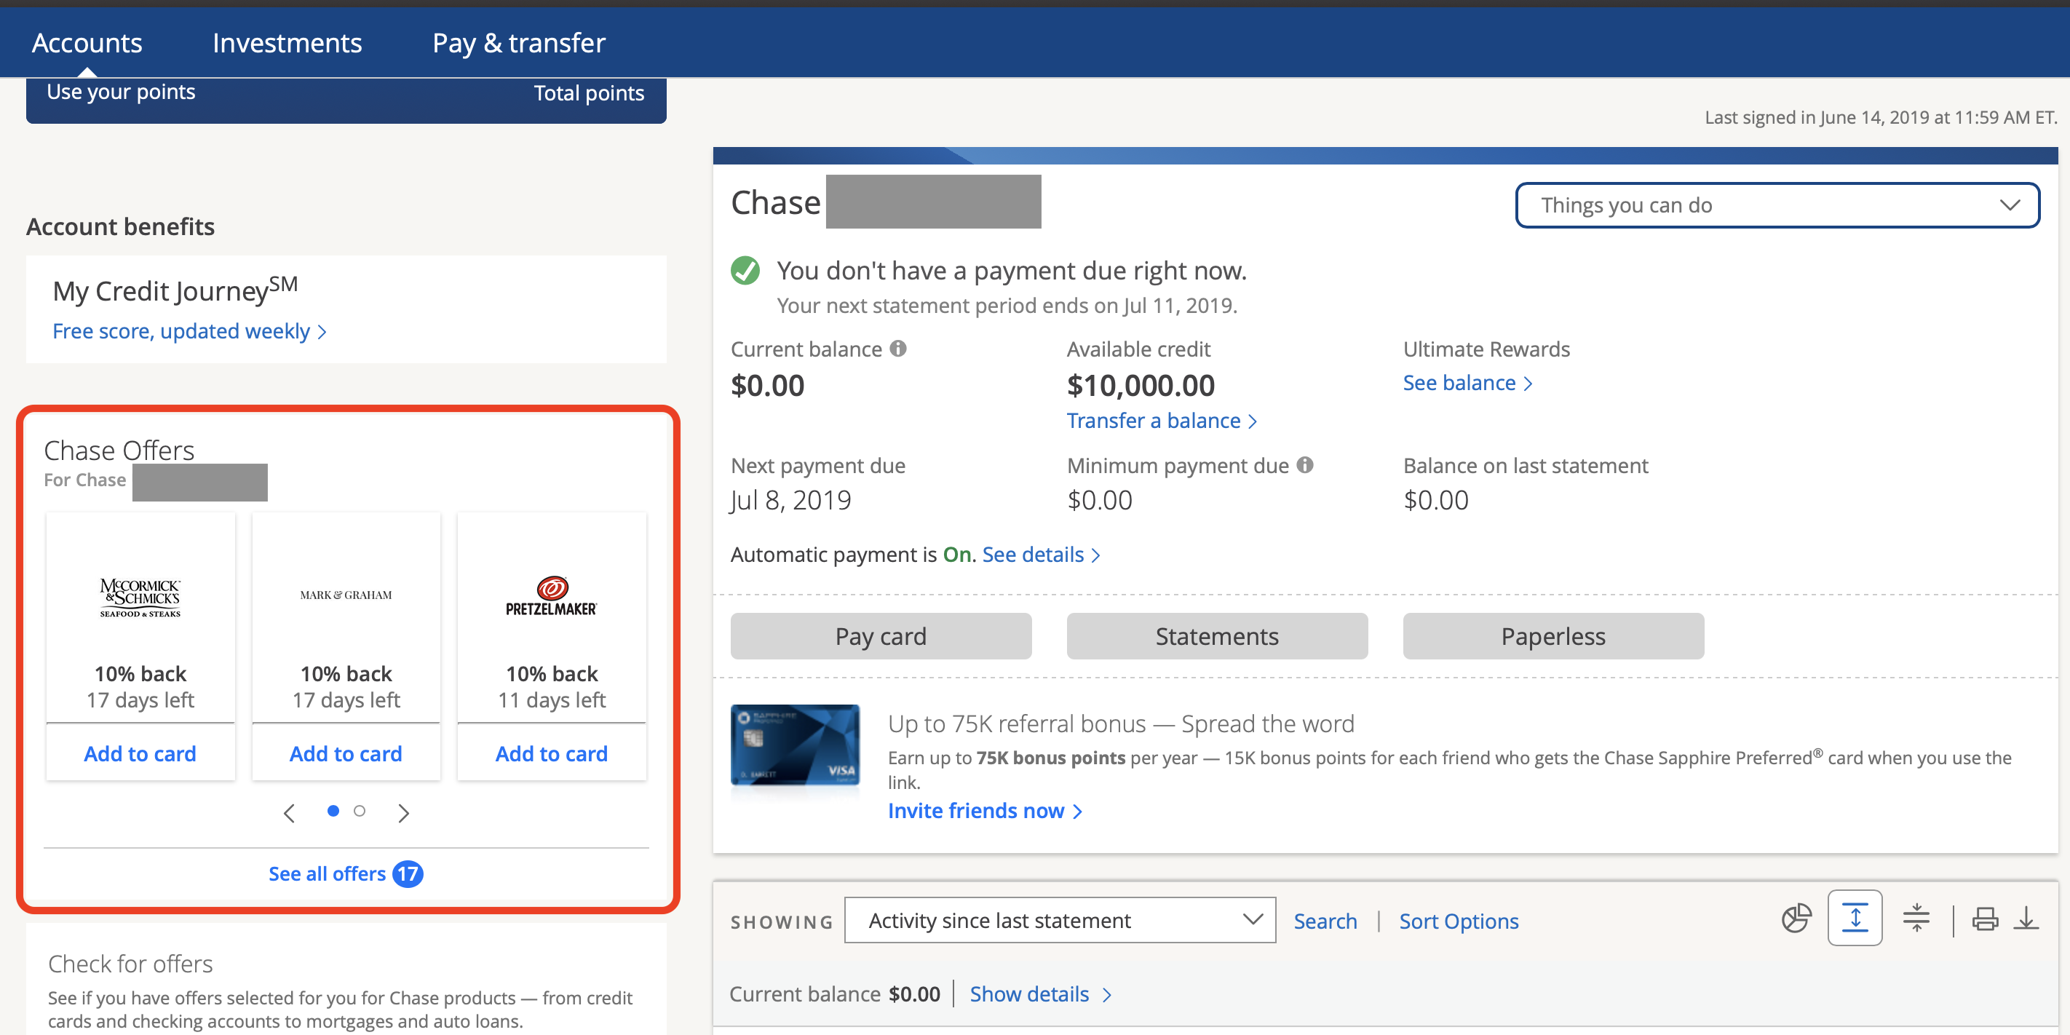Expand all transactions icon button
2070x1035 pixels.
point(1855,918)
